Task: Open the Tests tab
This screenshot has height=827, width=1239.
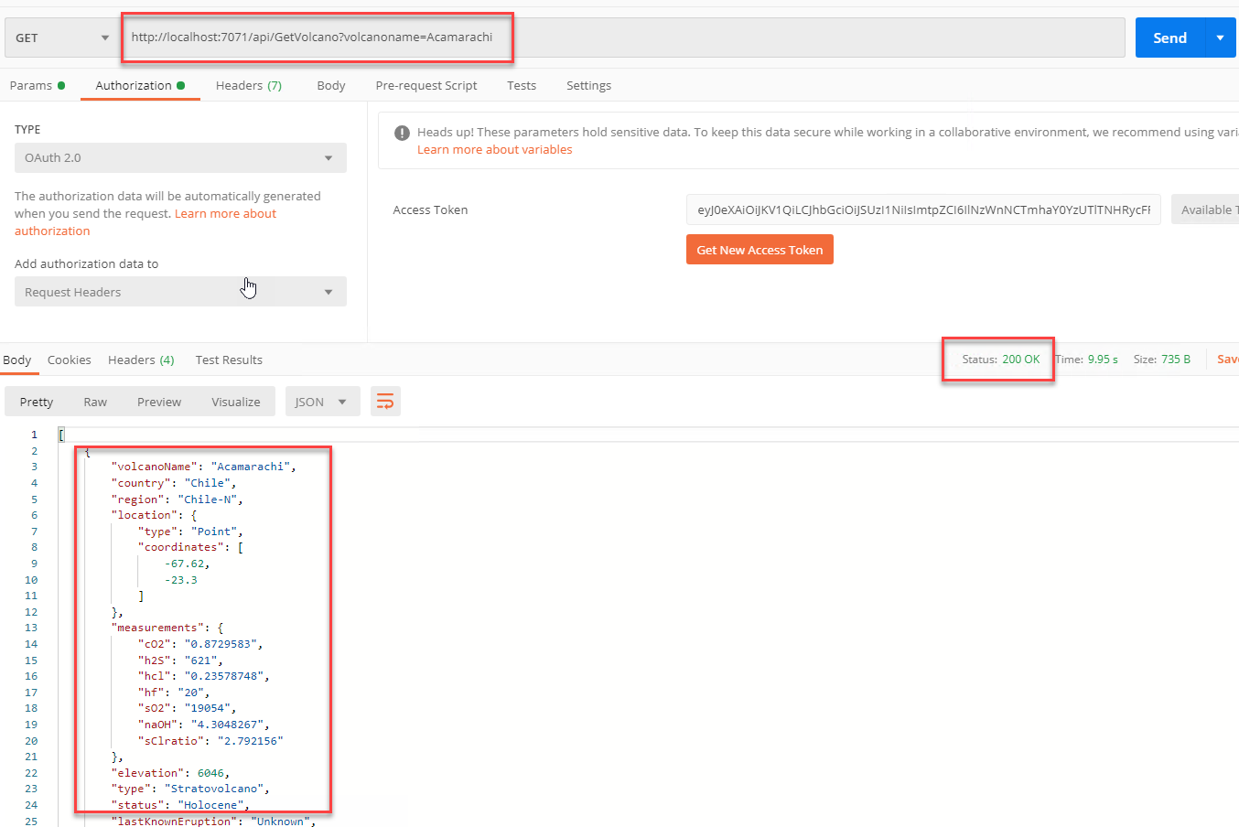Action: [x=522, y=85]
